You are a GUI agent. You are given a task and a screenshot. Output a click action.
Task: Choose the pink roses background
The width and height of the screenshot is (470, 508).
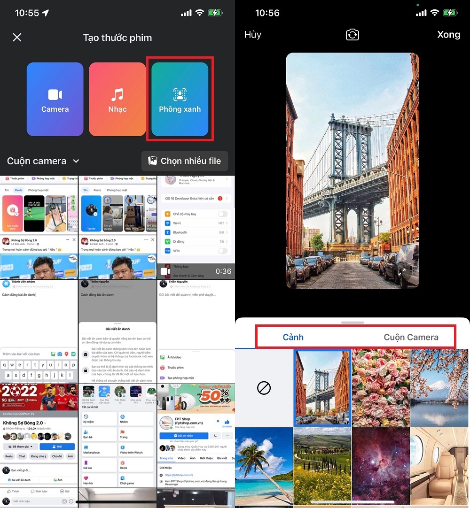pos(381,388)
